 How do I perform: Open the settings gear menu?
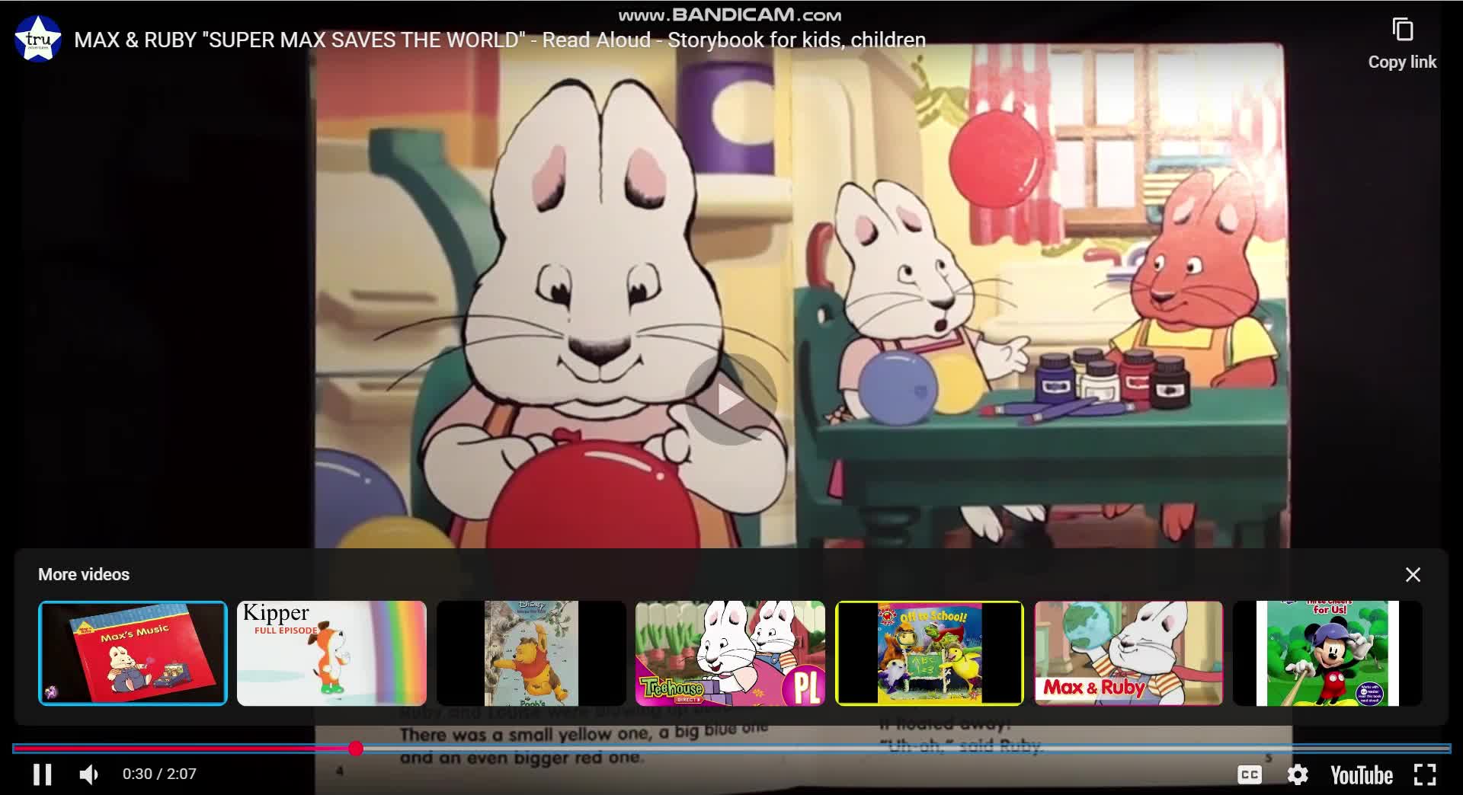coord(1297,774)
